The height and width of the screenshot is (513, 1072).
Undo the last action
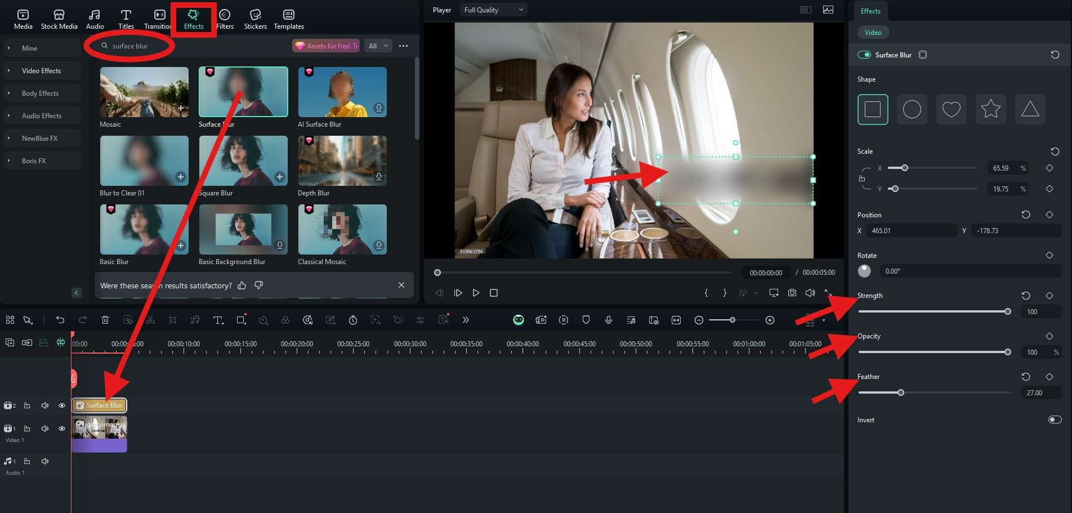pos(60,320)
